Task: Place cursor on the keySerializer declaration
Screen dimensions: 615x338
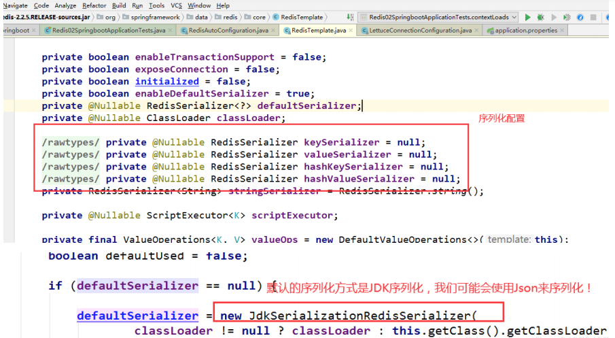Action: (341, 142)
